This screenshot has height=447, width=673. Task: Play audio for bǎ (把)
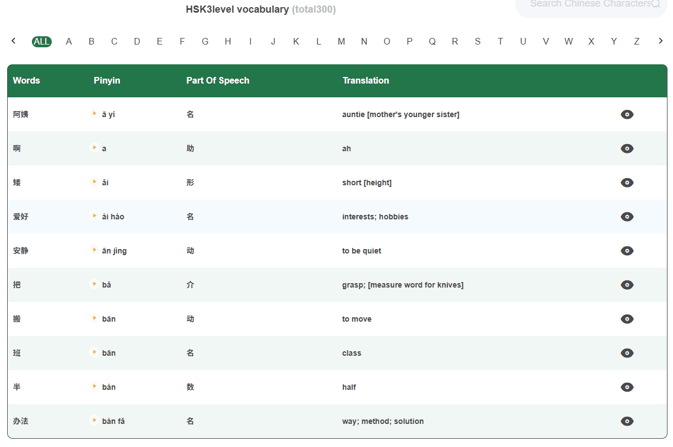tap(94, 284)
